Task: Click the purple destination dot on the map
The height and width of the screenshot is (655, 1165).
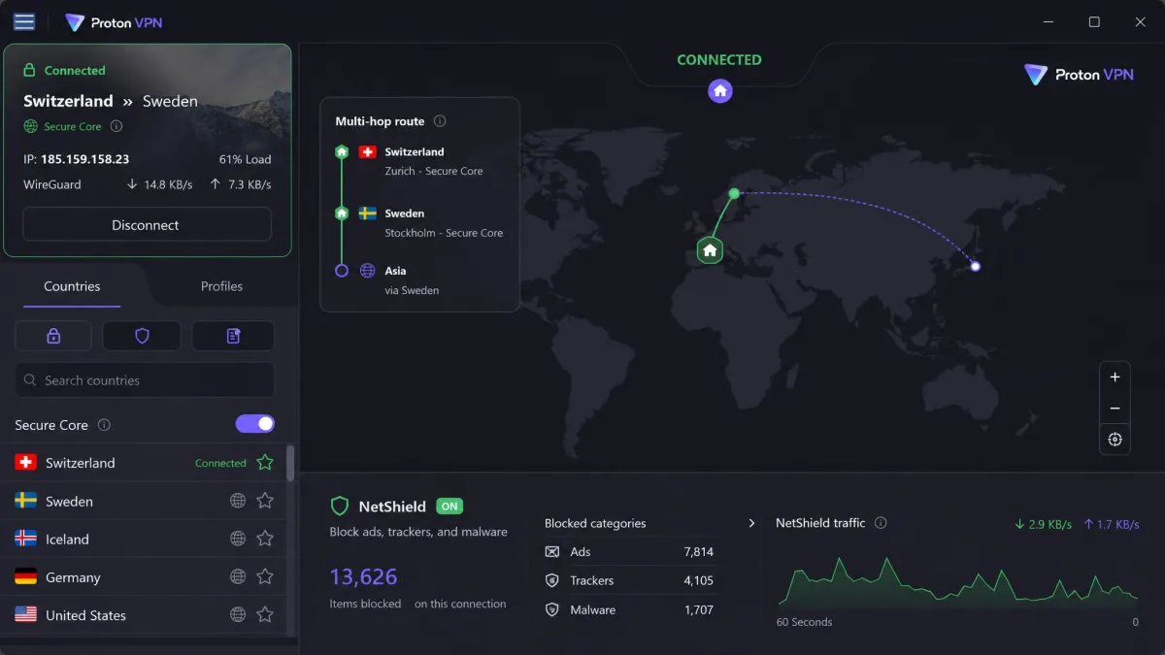Action: (976, 266)
